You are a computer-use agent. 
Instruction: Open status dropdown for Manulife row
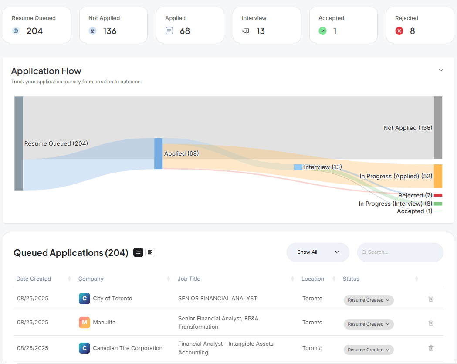point(369,324)
